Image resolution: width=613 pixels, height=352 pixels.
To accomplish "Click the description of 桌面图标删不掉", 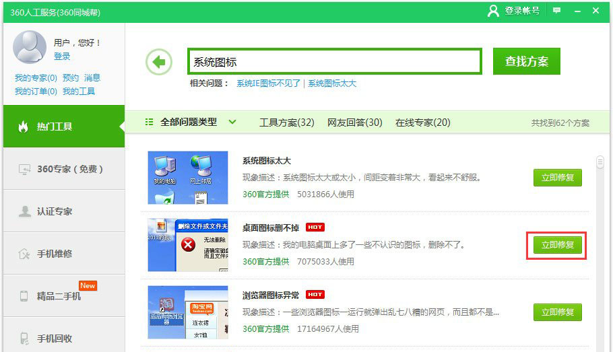I will [354, 244].
